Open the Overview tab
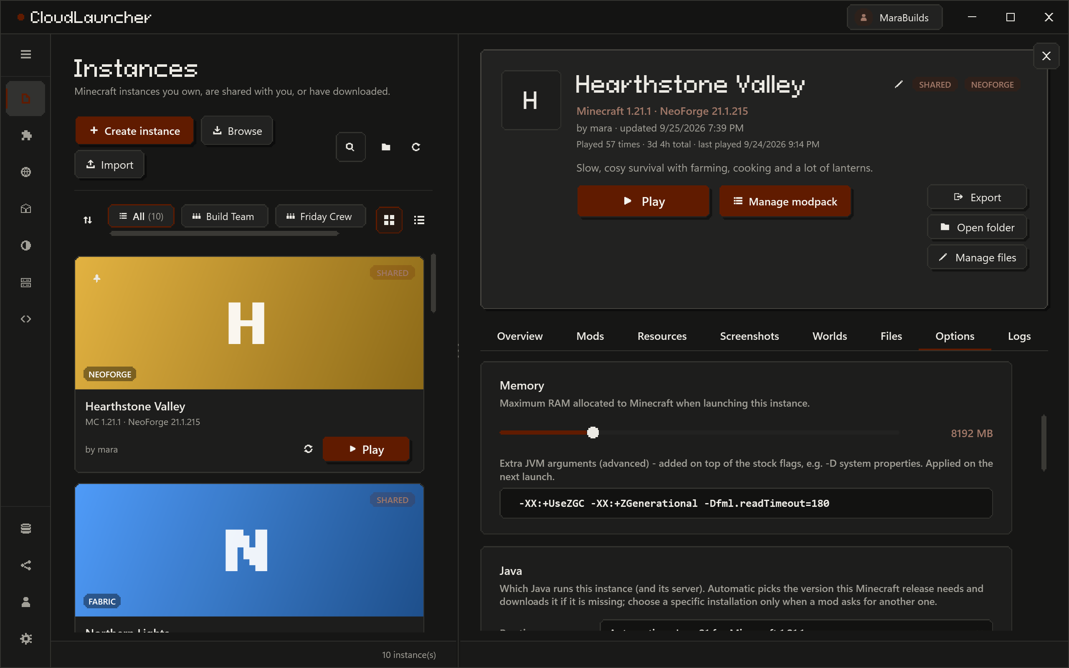 [x=519, y=336]
